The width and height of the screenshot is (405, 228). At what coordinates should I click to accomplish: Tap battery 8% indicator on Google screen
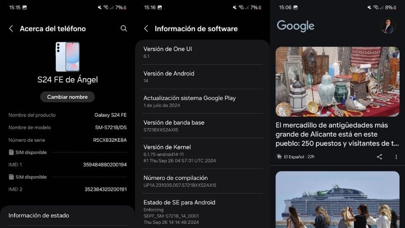pyautogui.click(x=391, y=8)
